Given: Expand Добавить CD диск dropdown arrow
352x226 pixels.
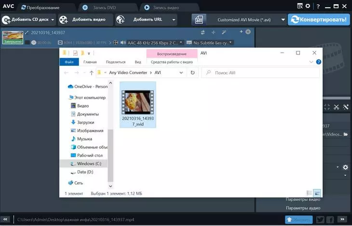Looking at the screenshot, I should click(53, 20).
